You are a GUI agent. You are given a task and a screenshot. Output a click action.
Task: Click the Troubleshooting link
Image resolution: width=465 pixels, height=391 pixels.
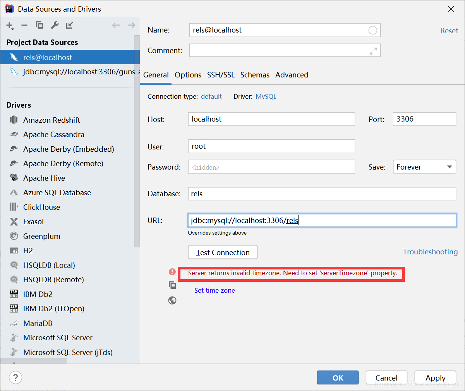pos(430,252)
